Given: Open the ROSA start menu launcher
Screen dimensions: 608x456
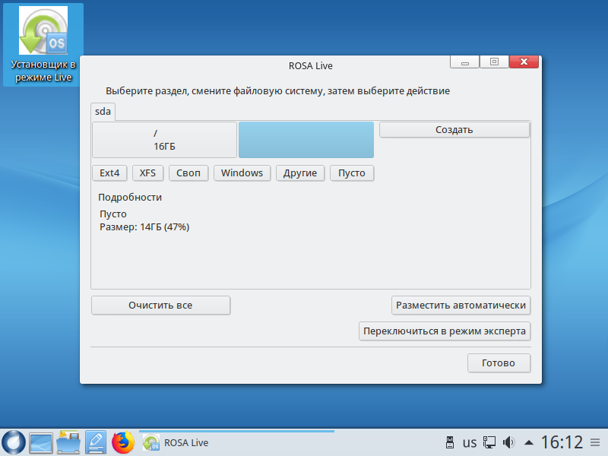Looking at the screenshot, I should pyautogui.click(x=14, y=442).
